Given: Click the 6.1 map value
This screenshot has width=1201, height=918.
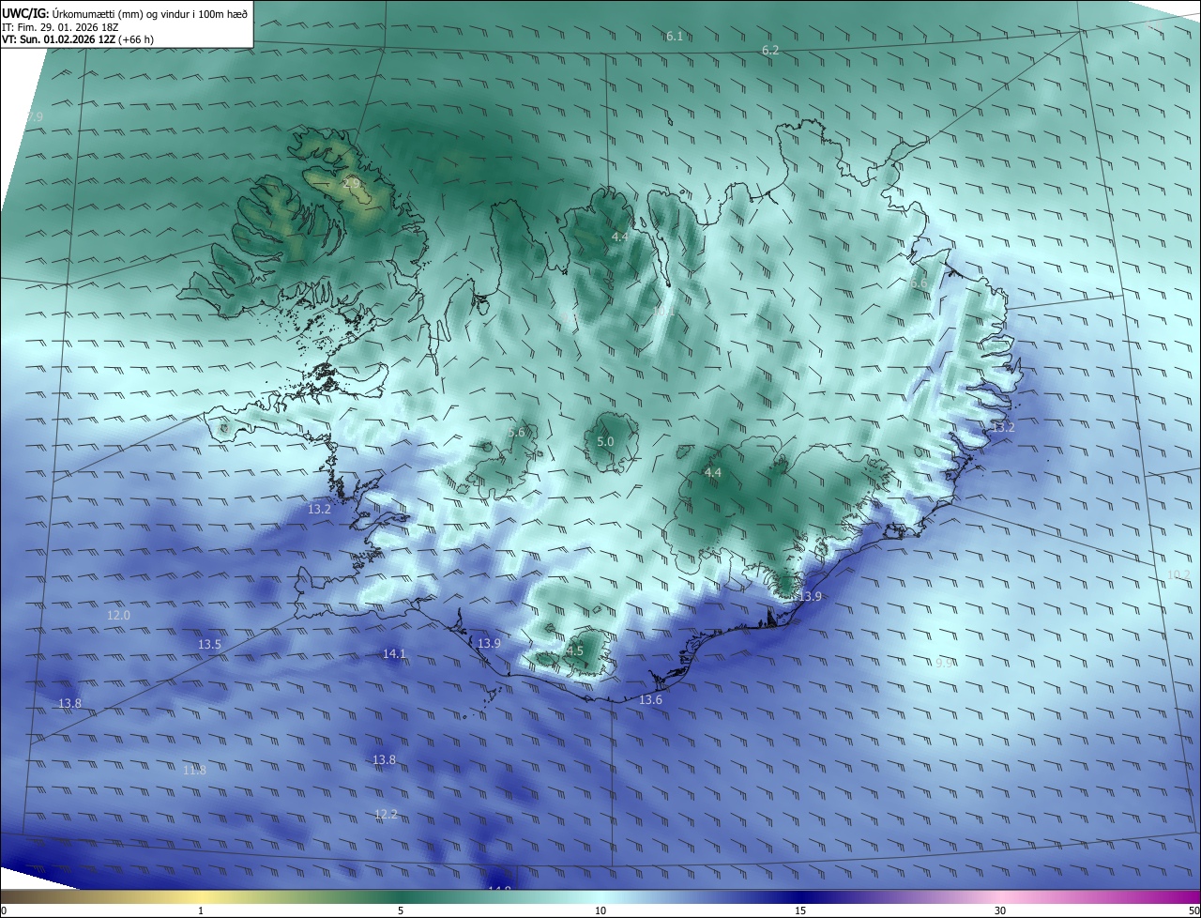Looking at the screenshot, I should point(675,36).
